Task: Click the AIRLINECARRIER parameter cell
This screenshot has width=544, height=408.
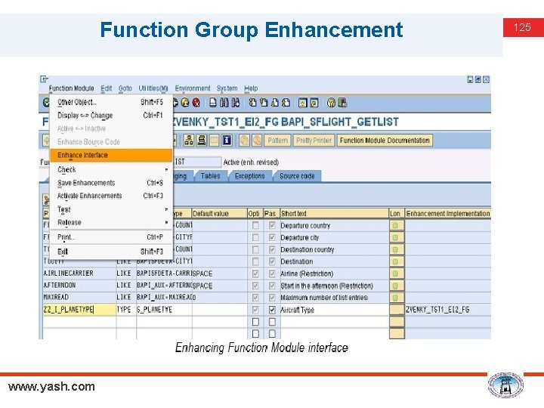Action: pyautogui.click(x=79, y=274)
